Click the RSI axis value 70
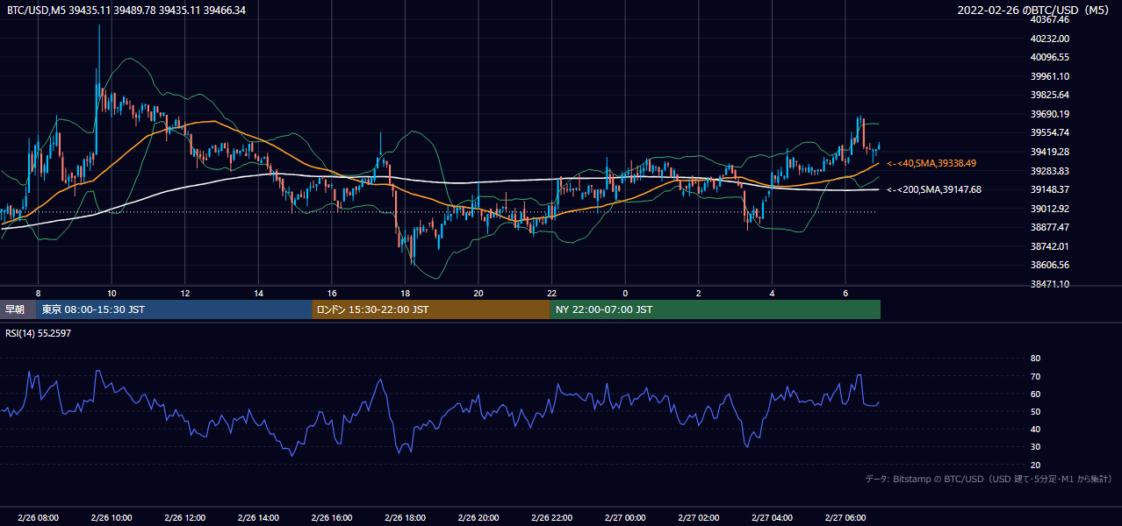The image size is (1122, 526). (1035, 376)
